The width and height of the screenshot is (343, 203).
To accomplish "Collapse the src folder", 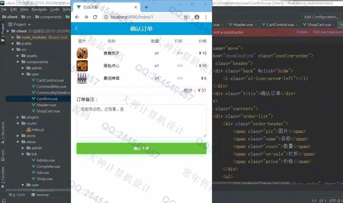I will [13, 49].
